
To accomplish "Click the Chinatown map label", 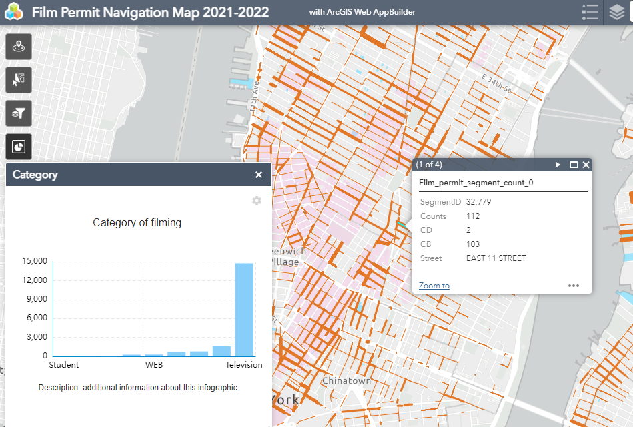I will tap(346, 380).
